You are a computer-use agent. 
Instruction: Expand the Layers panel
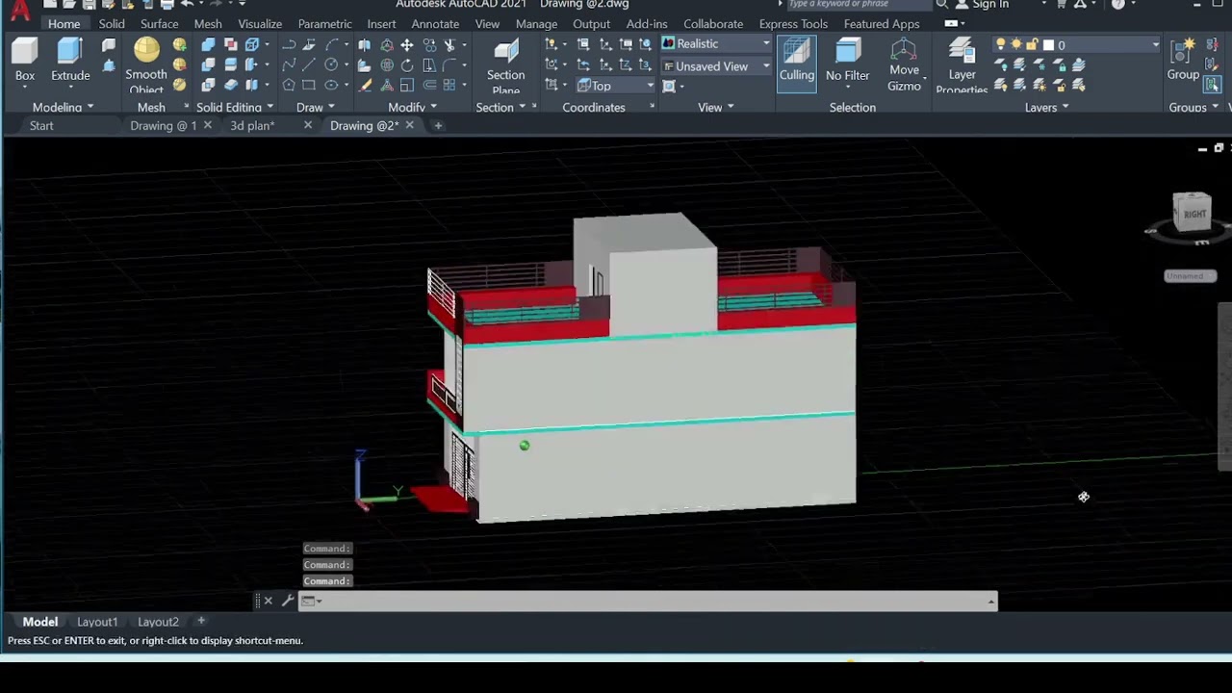coord(1046,107)
